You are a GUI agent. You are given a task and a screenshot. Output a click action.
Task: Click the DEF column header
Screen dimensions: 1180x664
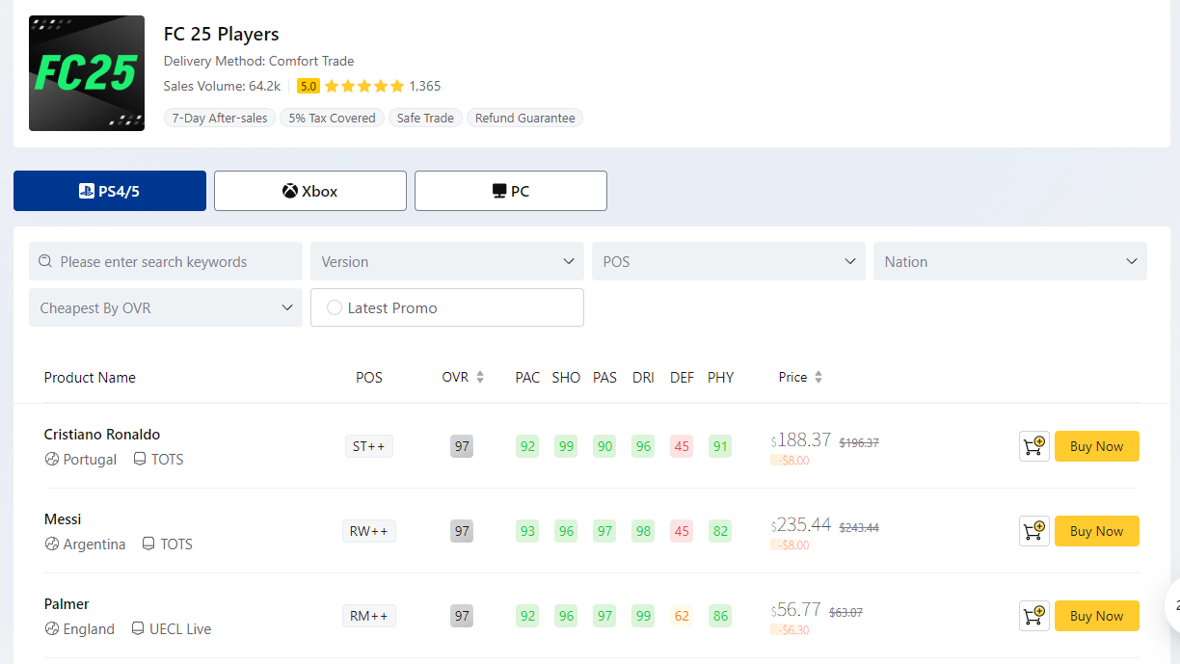click(x=682, y=377)
